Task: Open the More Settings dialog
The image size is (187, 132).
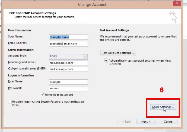Action: pos(163,107)
